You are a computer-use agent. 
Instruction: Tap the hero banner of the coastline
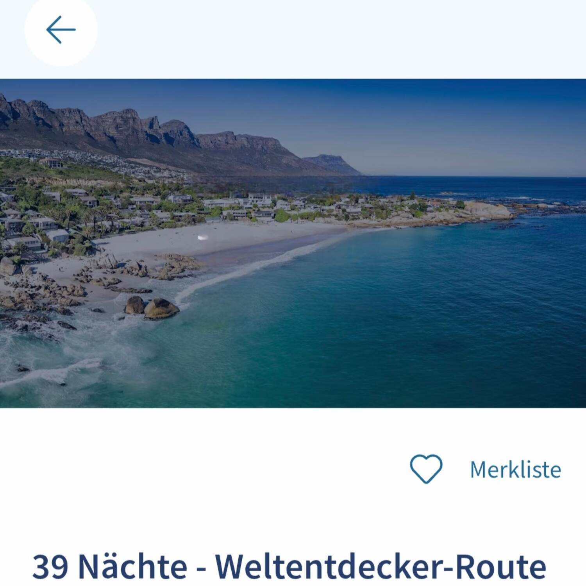(x=293, y=243)
